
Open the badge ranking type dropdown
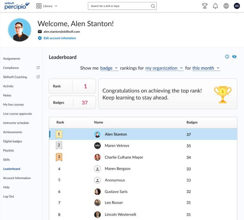(x=109, y=68)
